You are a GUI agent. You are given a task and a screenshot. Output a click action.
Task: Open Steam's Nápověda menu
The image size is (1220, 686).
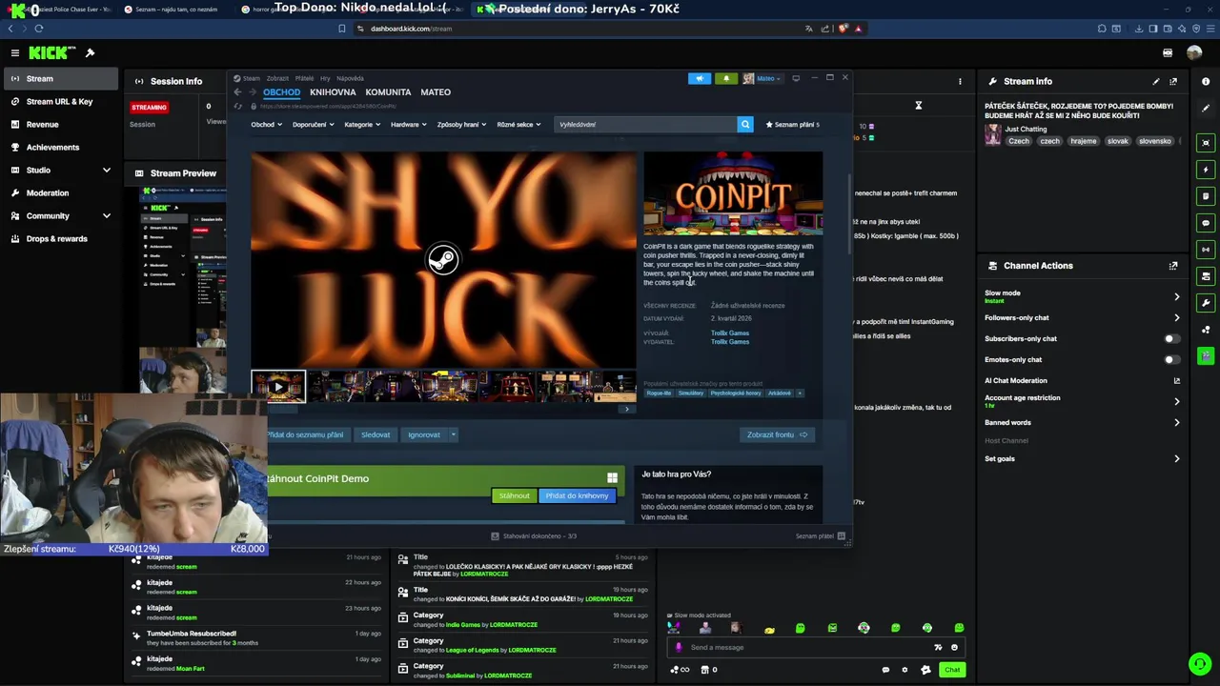pos(350,78)
